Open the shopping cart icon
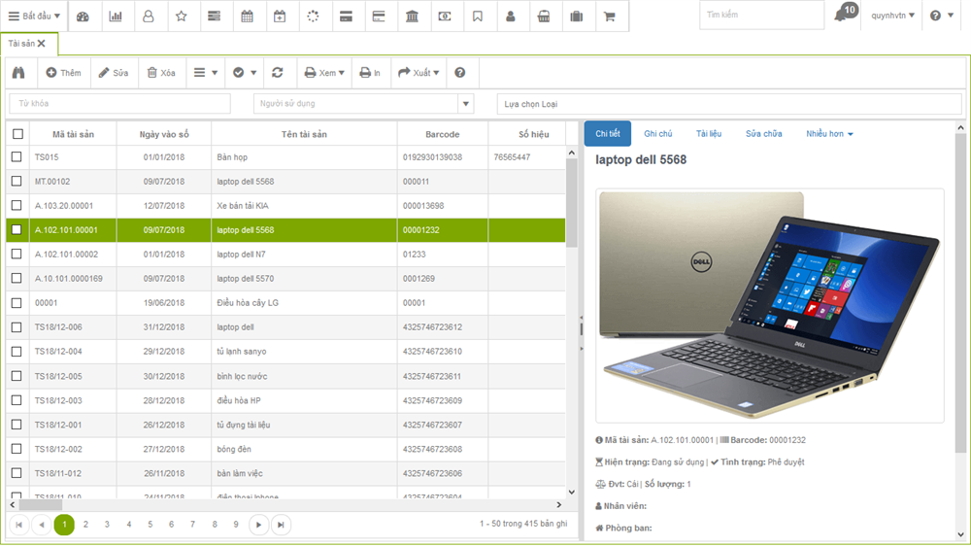Image resolution: width=971 pixels, height=546 pixels. [x=610, y=17]
